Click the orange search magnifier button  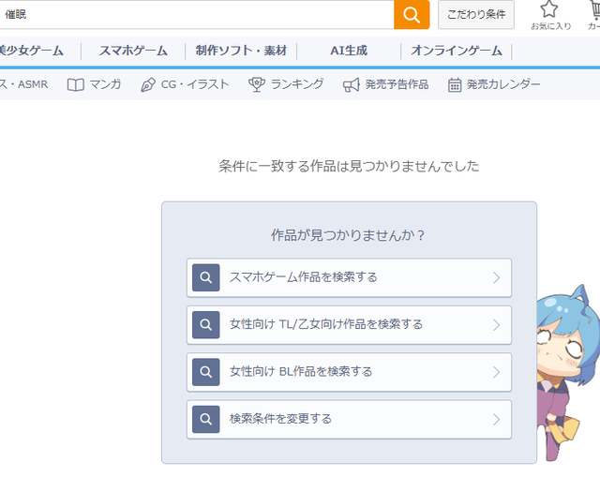412,15
